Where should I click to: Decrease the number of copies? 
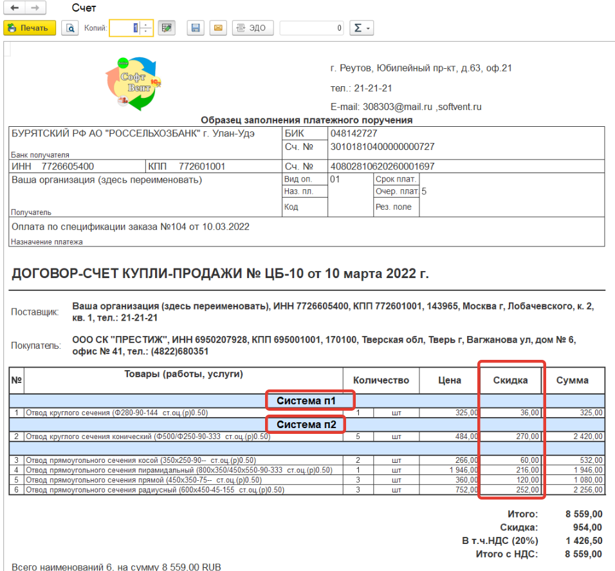(x=146, y=32)
